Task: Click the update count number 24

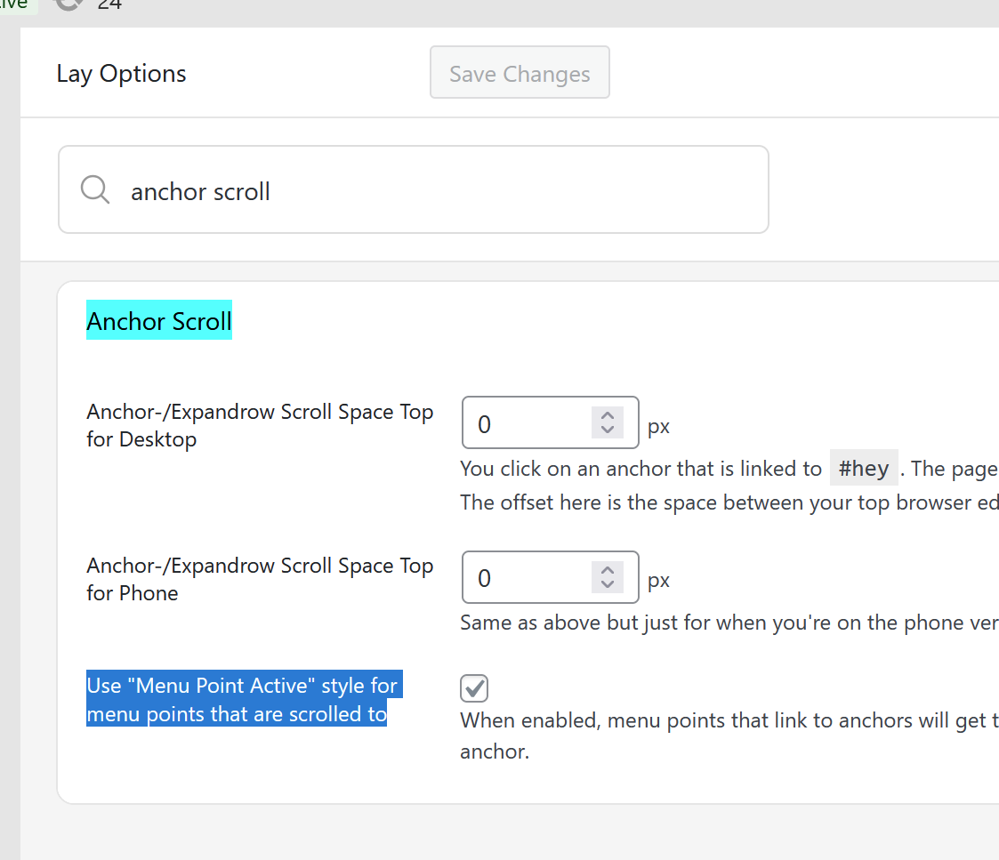Action: coord(109,4)
